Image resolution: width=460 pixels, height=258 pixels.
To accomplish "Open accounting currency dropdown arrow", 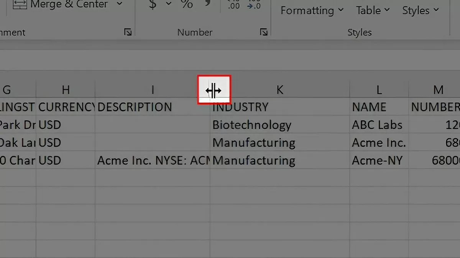I will (169, 5).
